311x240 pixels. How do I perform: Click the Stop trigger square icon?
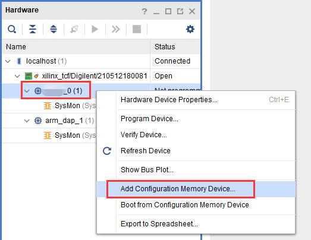(137, 29)
